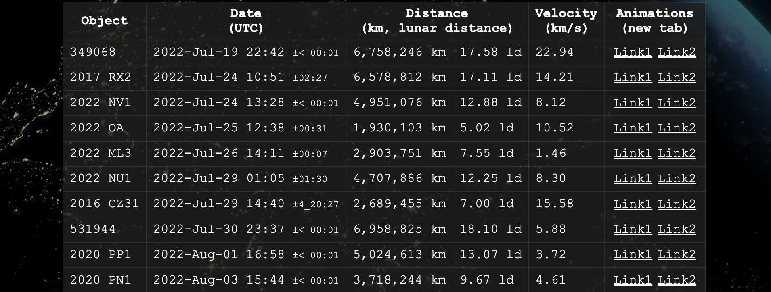Select object name 2022 NU1
Image resolution: width=771 pixels, height=292 pixels.
(x=101, y=178)
